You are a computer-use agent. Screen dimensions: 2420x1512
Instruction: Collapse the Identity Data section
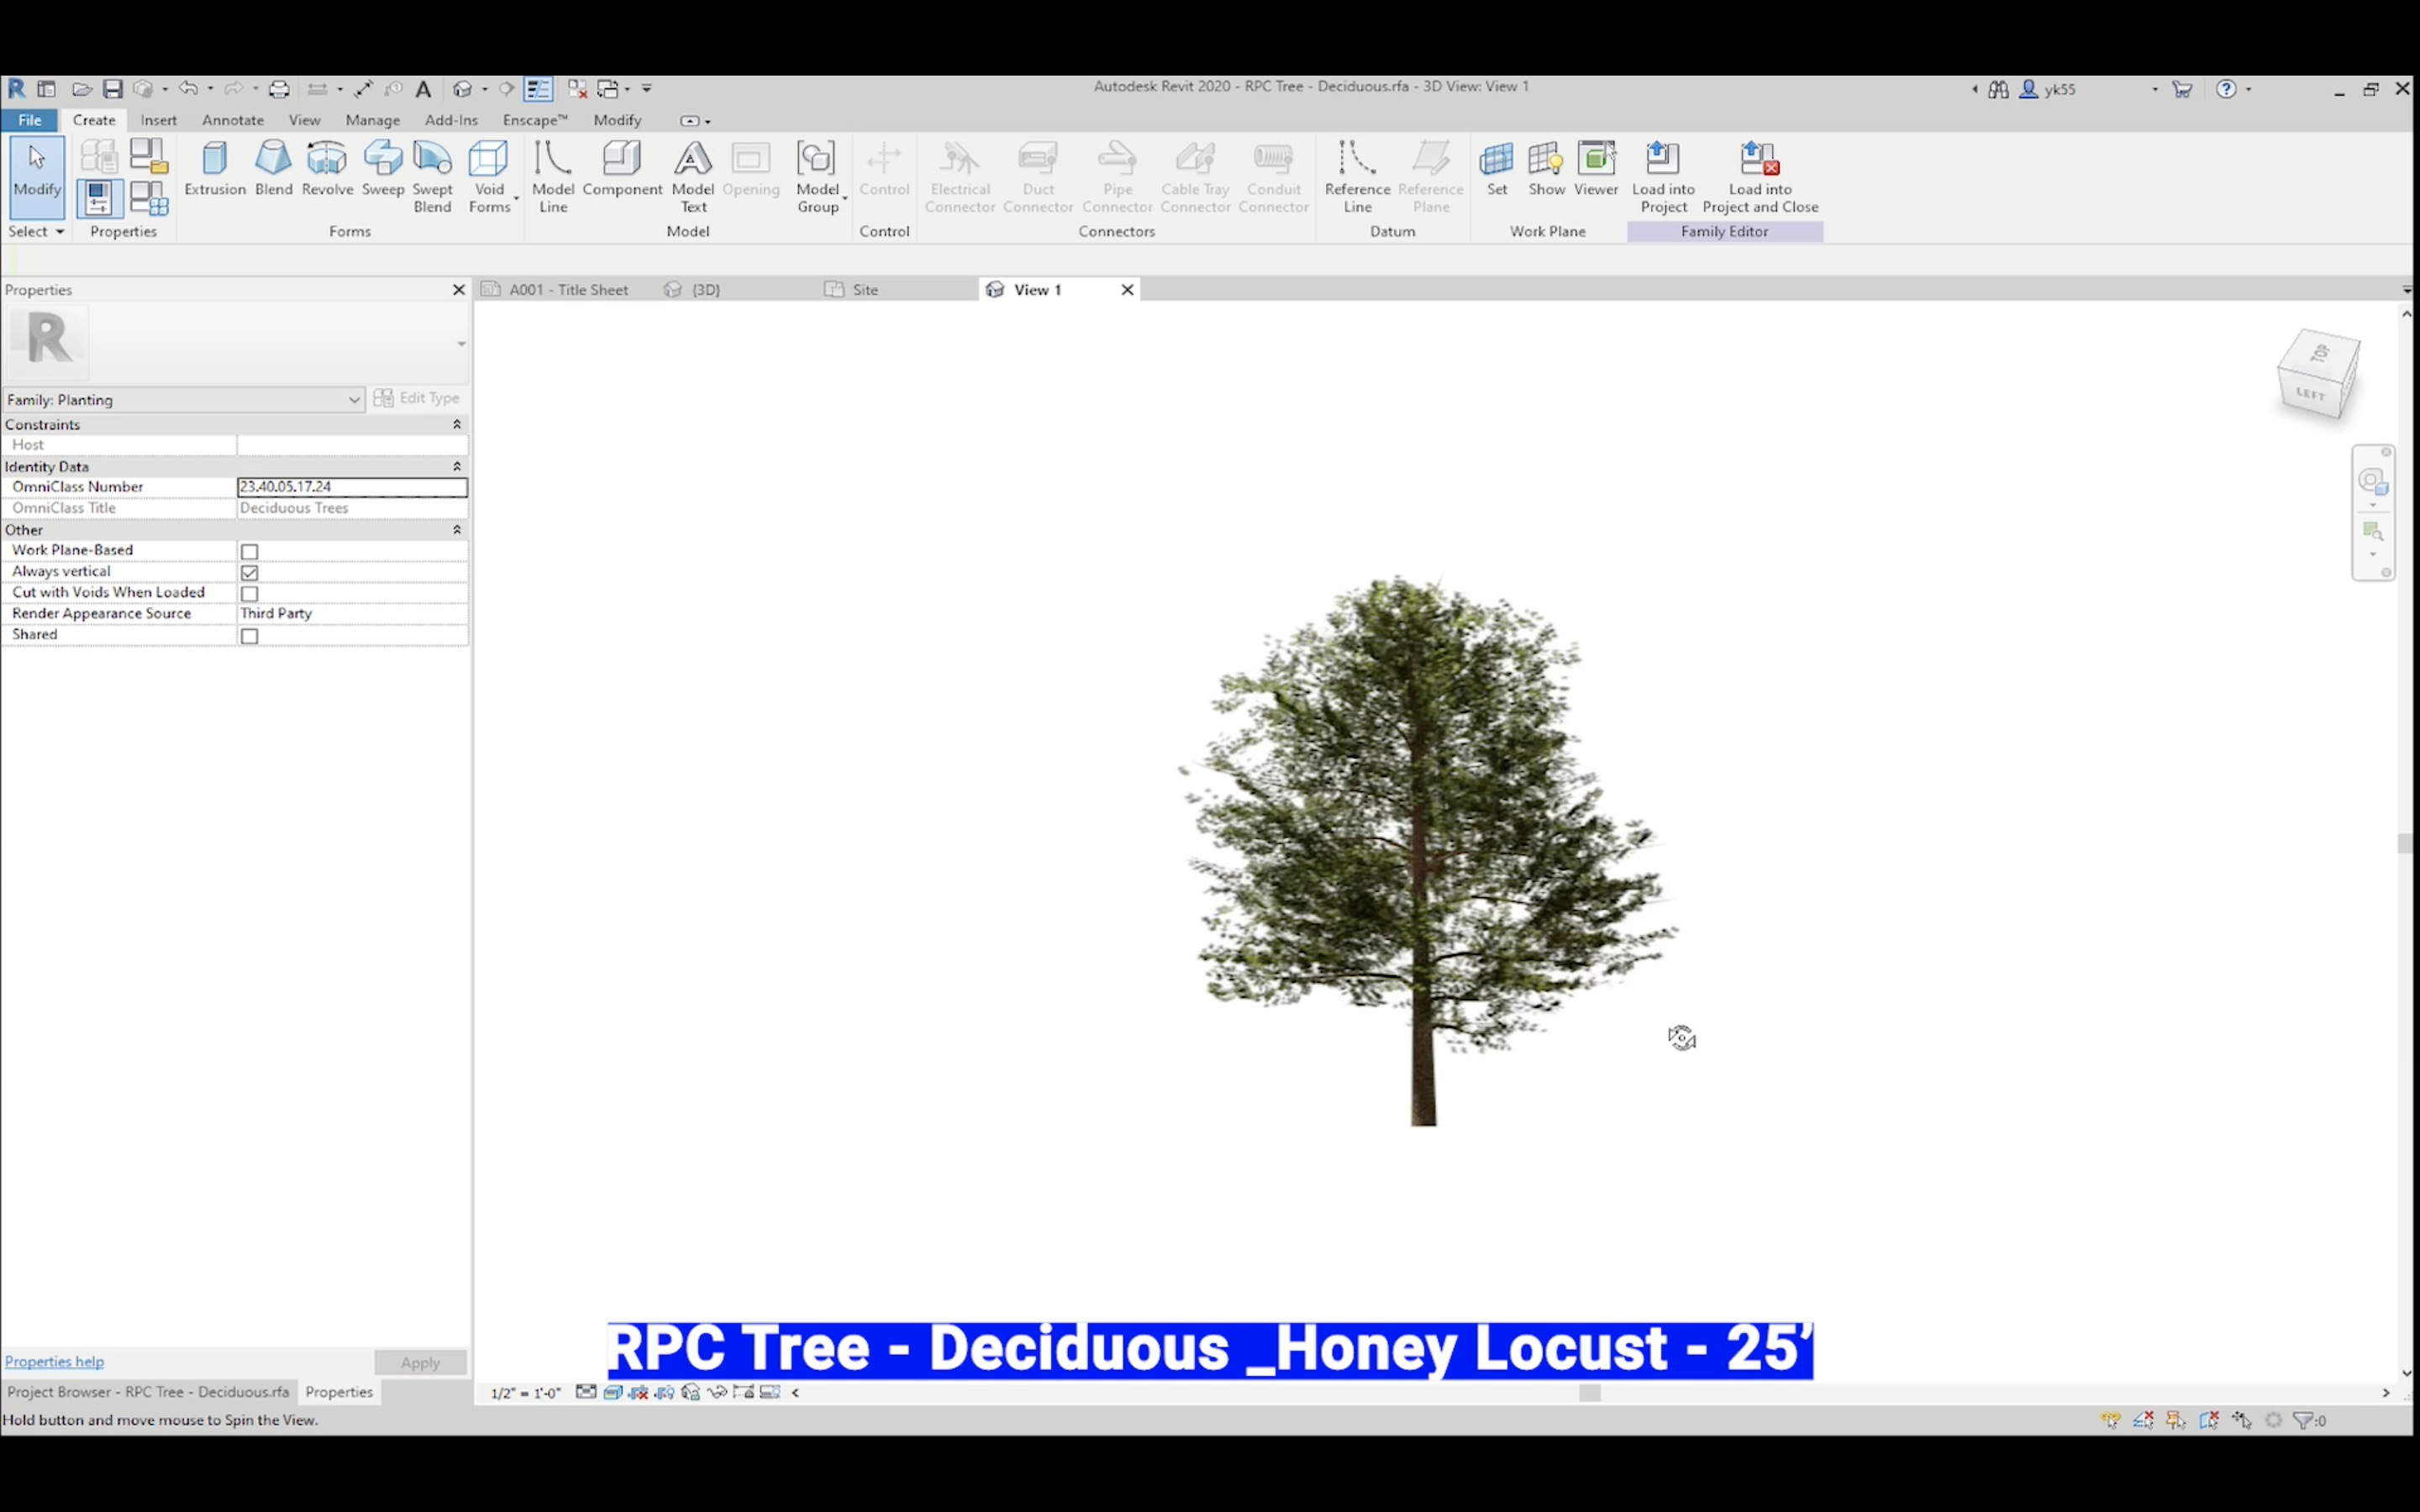tap(457, 467)
